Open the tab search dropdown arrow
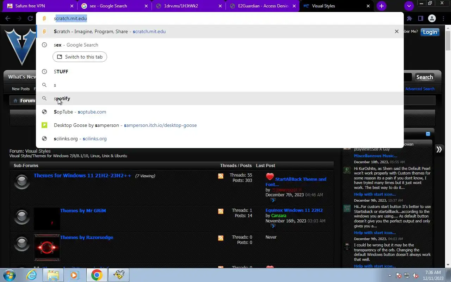 coord(409,6)
